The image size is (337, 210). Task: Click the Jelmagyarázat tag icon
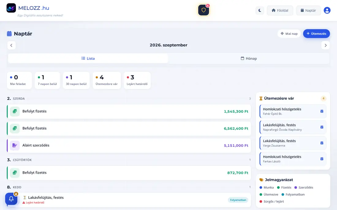click(261, 180)
